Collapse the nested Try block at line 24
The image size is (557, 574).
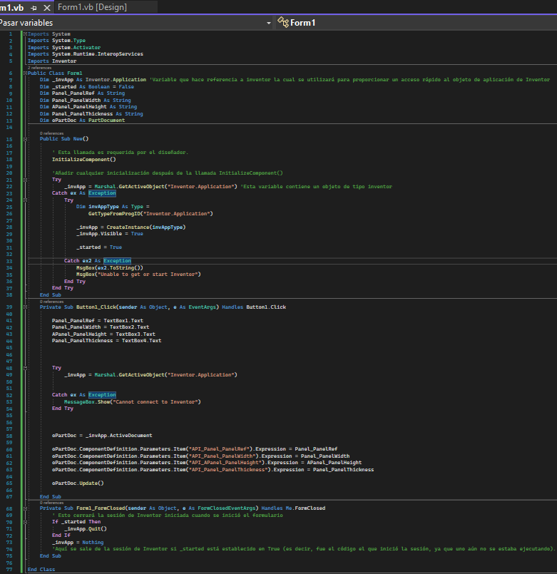[x=26, y=200]
